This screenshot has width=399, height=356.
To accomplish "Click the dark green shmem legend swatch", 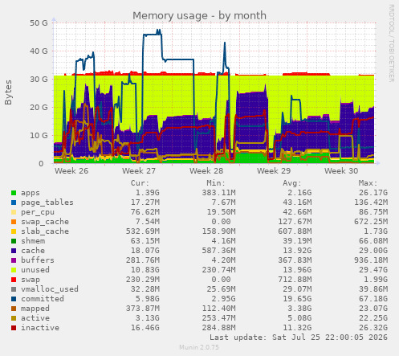I will point(14,241).
